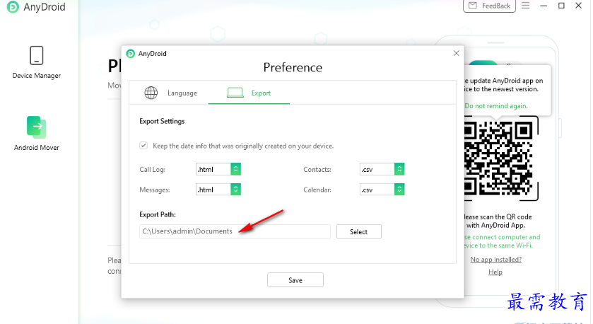Click the Calendar label
The height and width of the screenshot is (324, 593).
click(x=317, y=190)
